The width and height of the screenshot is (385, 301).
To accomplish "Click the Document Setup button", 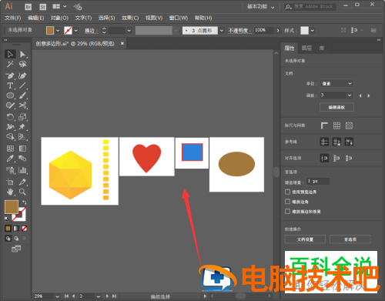I will (x=305, y=239).
